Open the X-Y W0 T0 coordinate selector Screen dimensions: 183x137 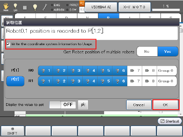pyautogui.click(x=135, y=7)
